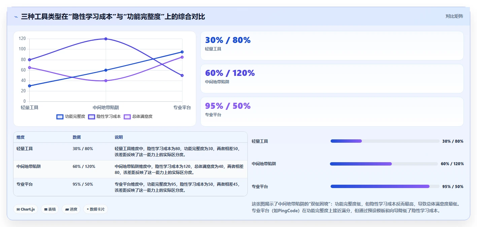
Task: Click the 100 tick on the chart y-axis
Action: (x=22, y=49)
